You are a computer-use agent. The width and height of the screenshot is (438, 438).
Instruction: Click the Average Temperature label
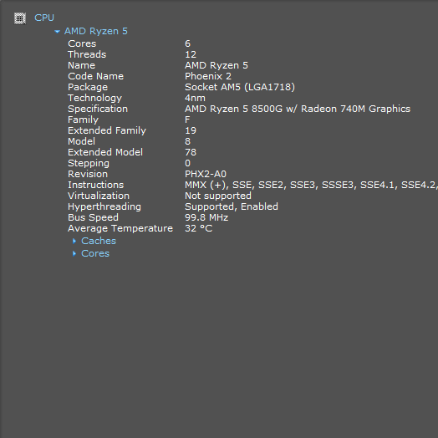pyautogui.click(x=120, y=228)
